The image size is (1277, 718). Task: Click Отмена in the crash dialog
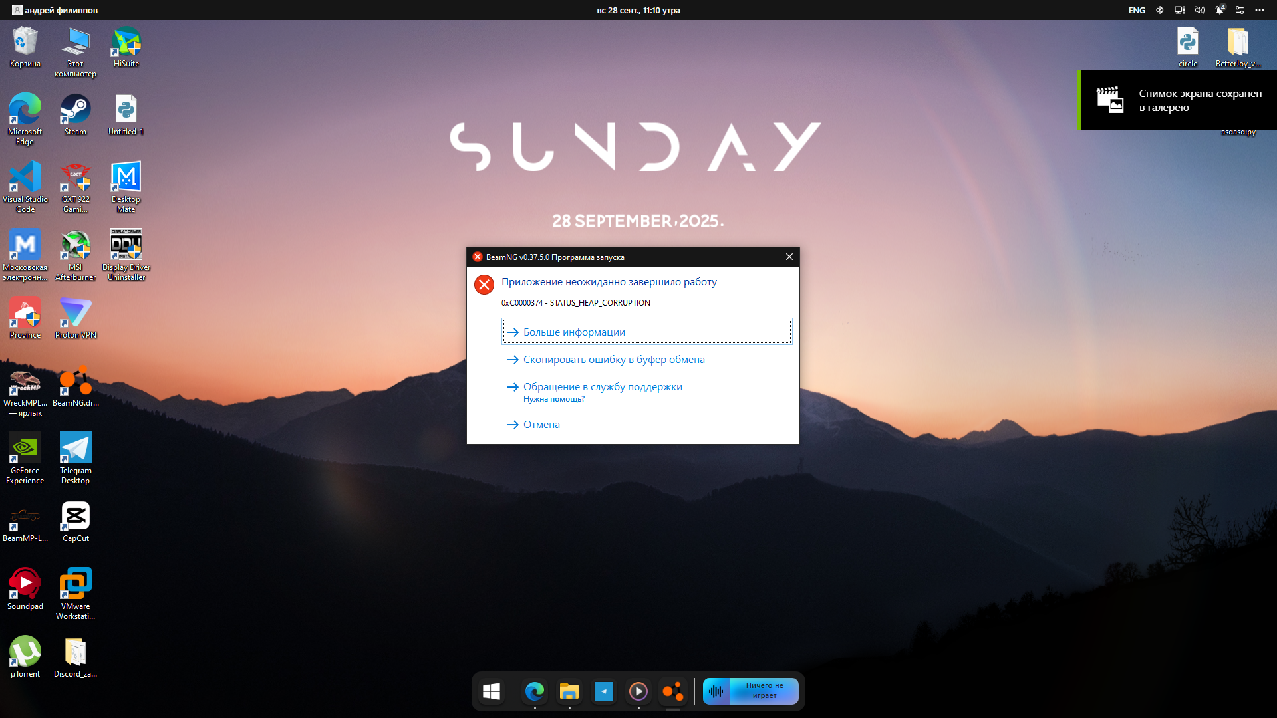541,425
